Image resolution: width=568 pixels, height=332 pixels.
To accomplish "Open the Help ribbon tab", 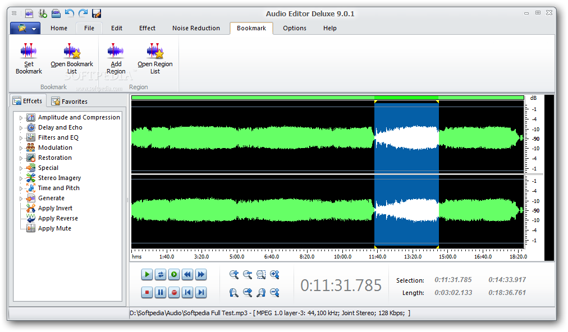I will (x=329, y=28).
